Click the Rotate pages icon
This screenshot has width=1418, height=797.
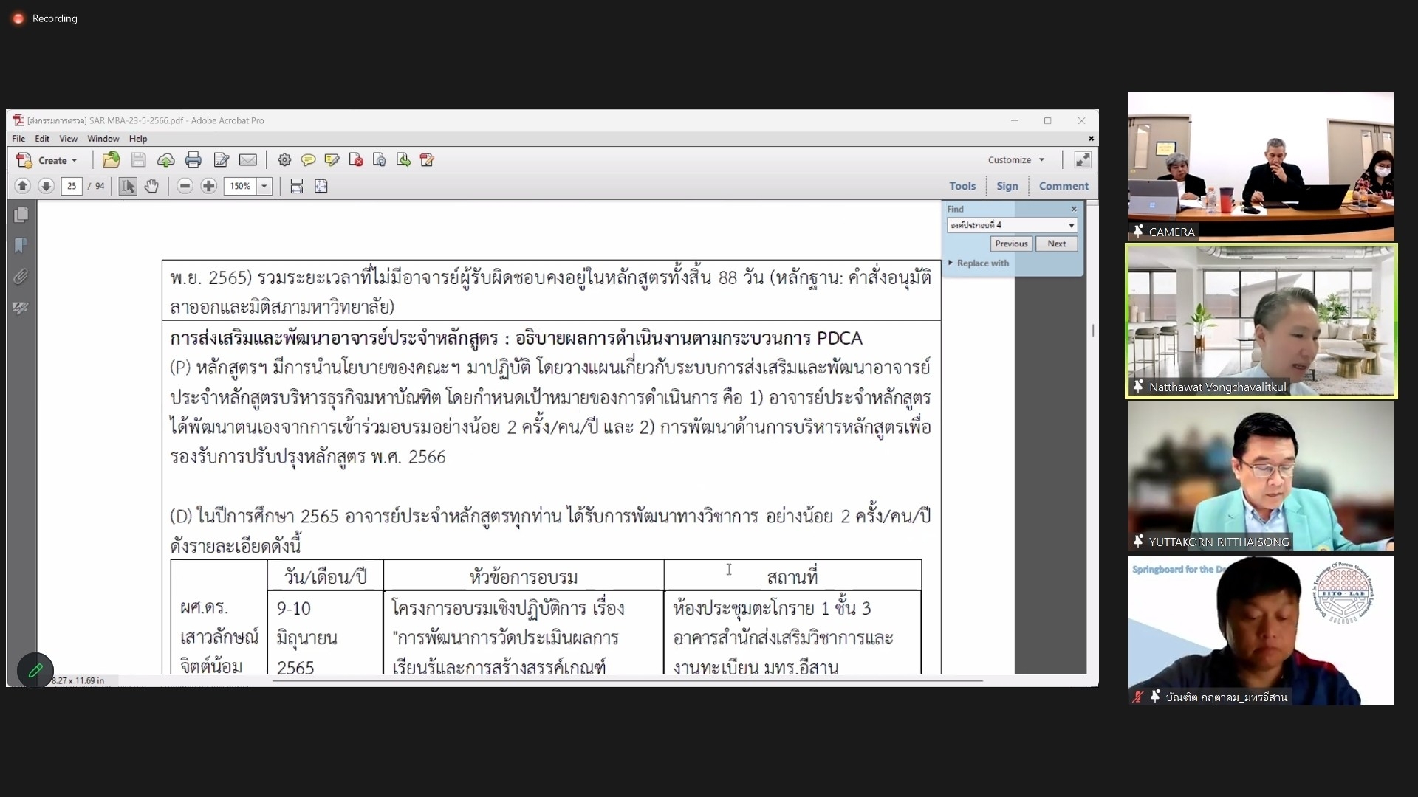(380, 160)
